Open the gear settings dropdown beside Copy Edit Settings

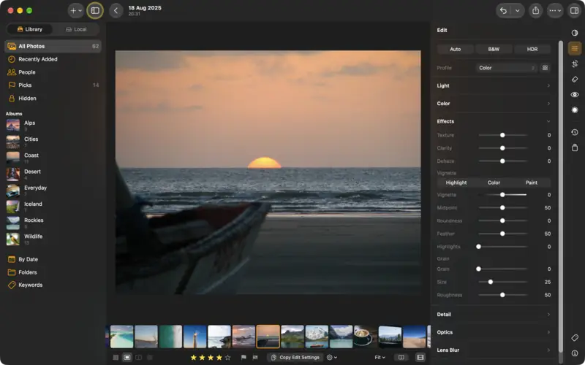(332, 357)
